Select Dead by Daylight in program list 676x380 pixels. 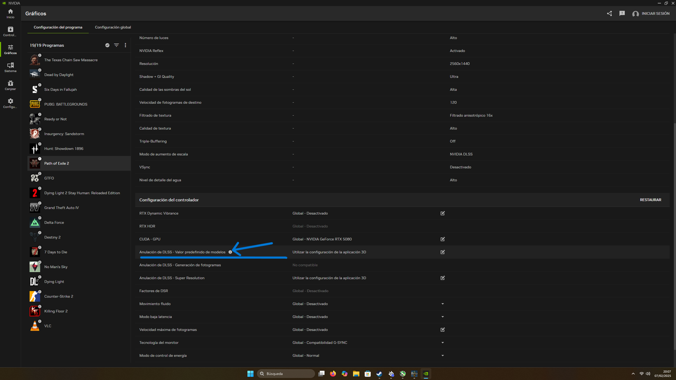(x=79, y=75)
